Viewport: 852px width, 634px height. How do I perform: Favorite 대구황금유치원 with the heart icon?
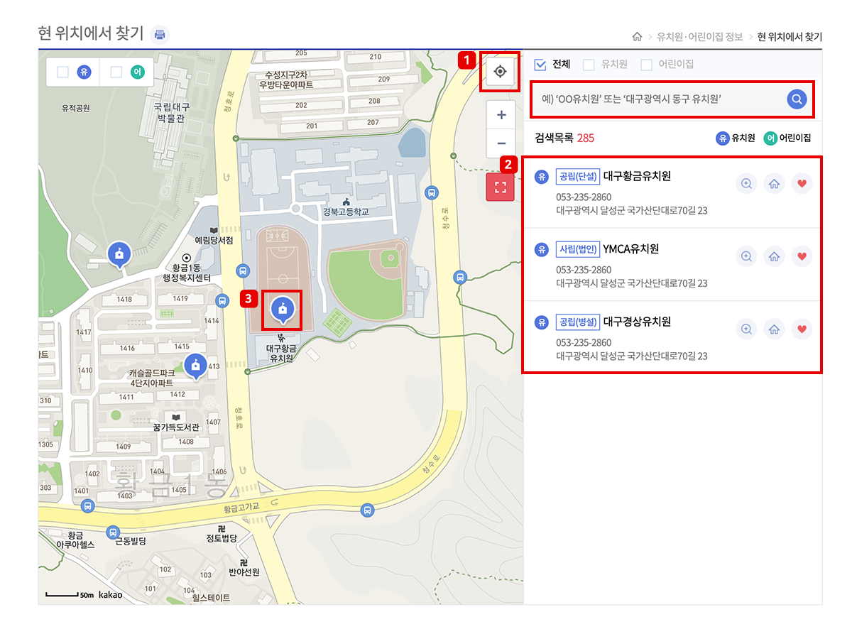point(802,184)
